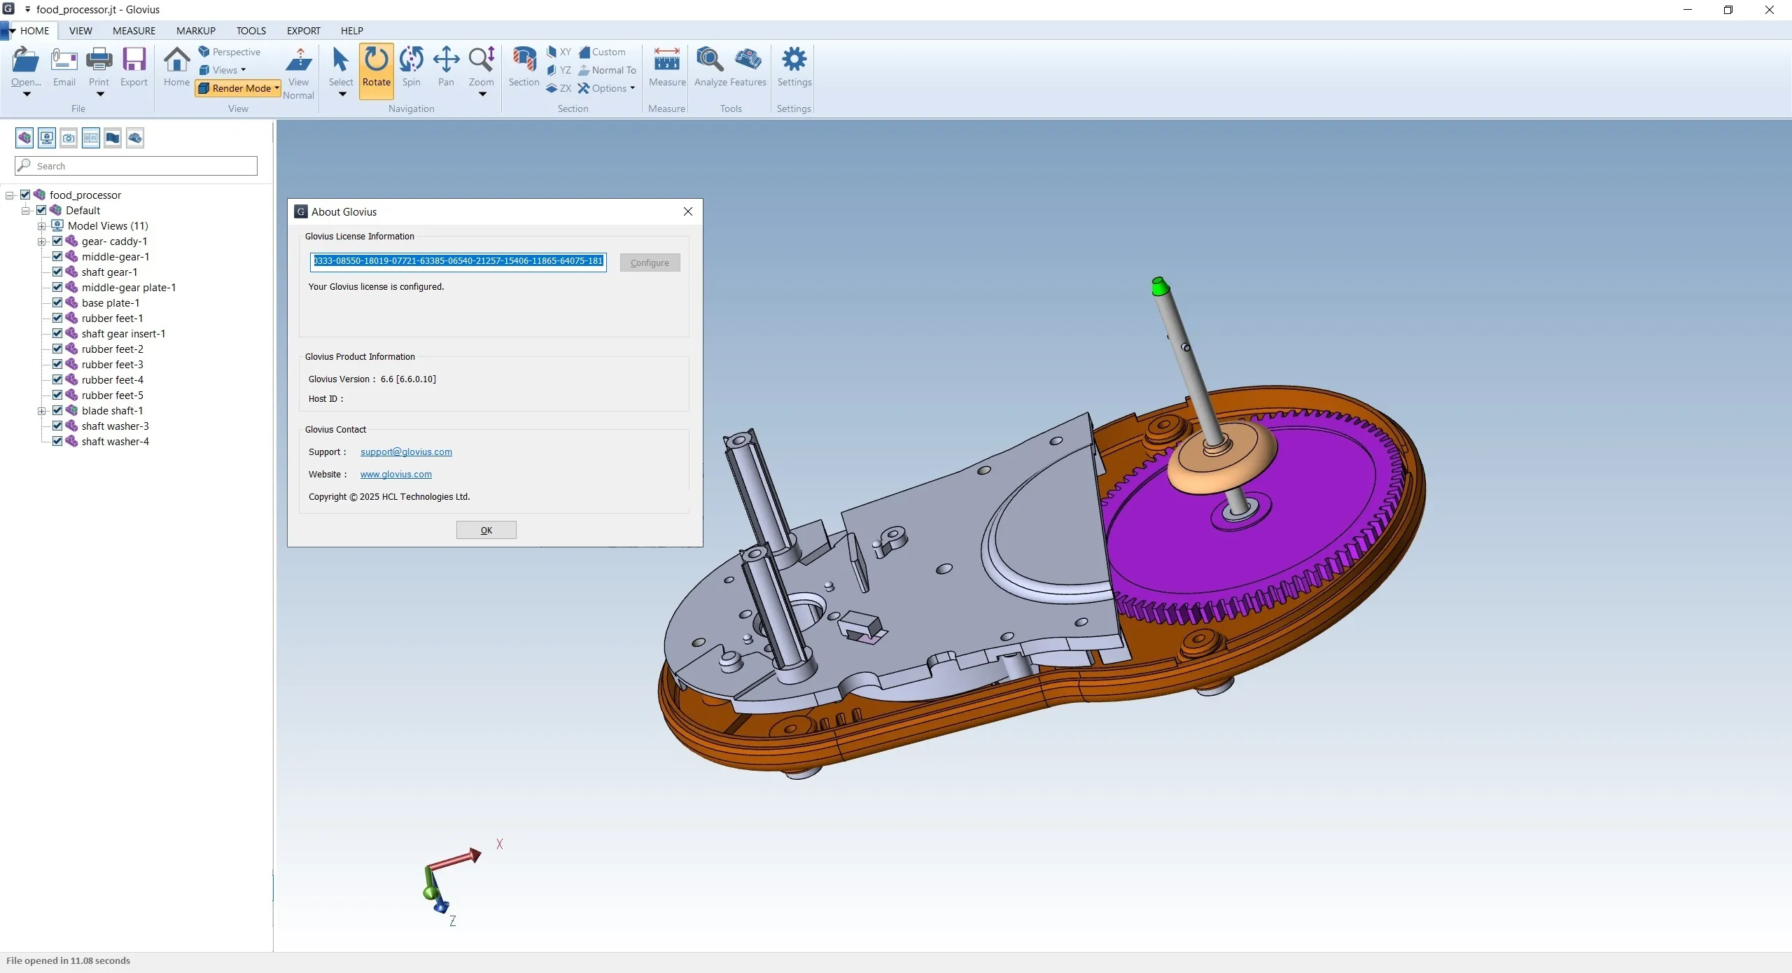Open the Render Mode dropdown
This screenshot has height=973, width=1792.
(x=238, y=88)
